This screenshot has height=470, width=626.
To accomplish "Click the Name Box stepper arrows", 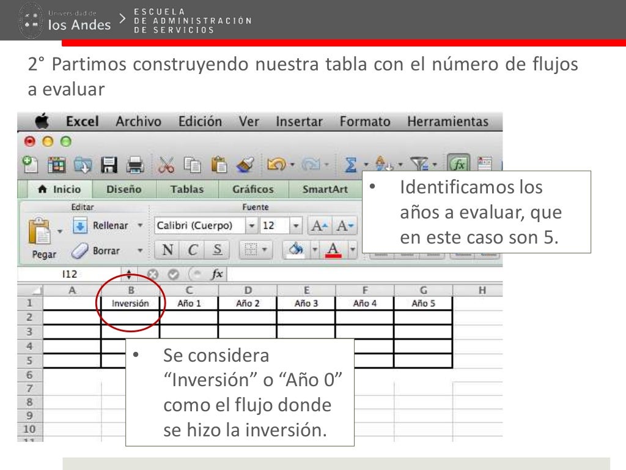I will (129, 274).
